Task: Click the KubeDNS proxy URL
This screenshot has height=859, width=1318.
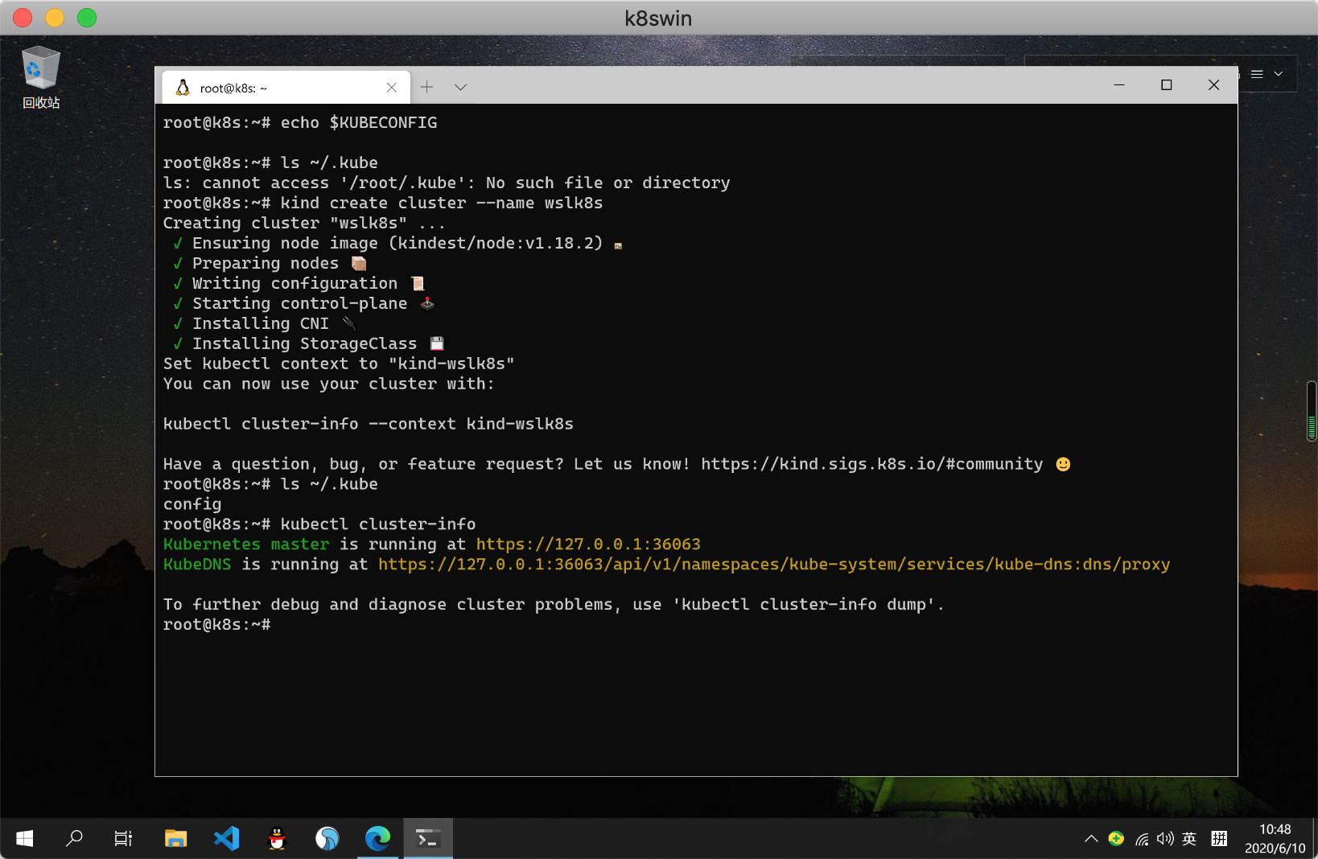Action: coord(774,565)
